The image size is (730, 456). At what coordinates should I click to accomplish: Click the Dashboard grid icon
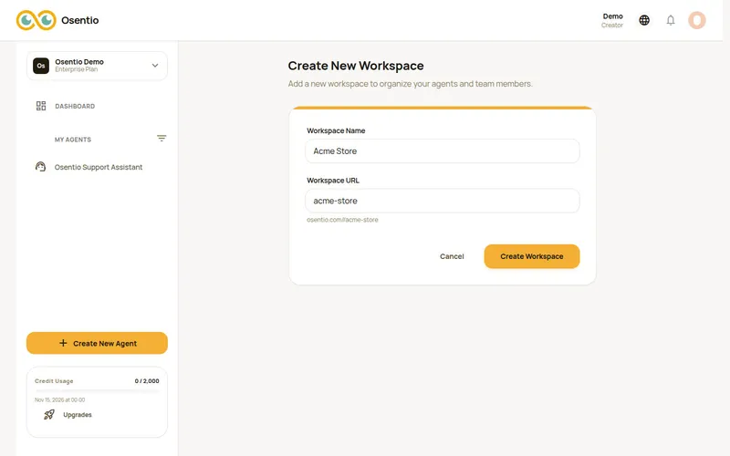[x=41, y=106]
